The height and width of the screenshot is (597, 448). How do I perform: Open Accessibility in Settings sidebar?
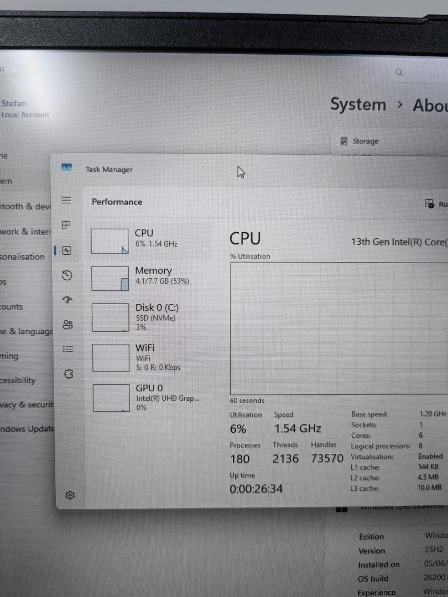tap(18, 380)
